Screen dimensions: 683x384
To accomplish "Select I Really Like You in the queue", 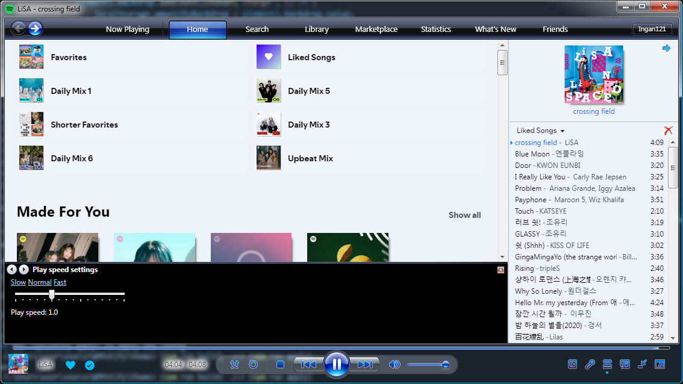I will [589, 177].
